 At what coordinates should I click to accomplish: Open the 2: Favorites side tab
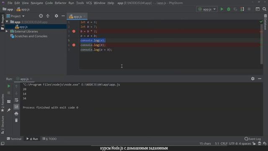(x=3, y=103)
